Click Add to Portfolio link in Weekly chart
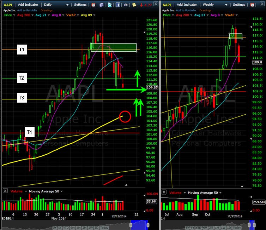The width and height of the screenshot is (266, 230). coord(186,10)
